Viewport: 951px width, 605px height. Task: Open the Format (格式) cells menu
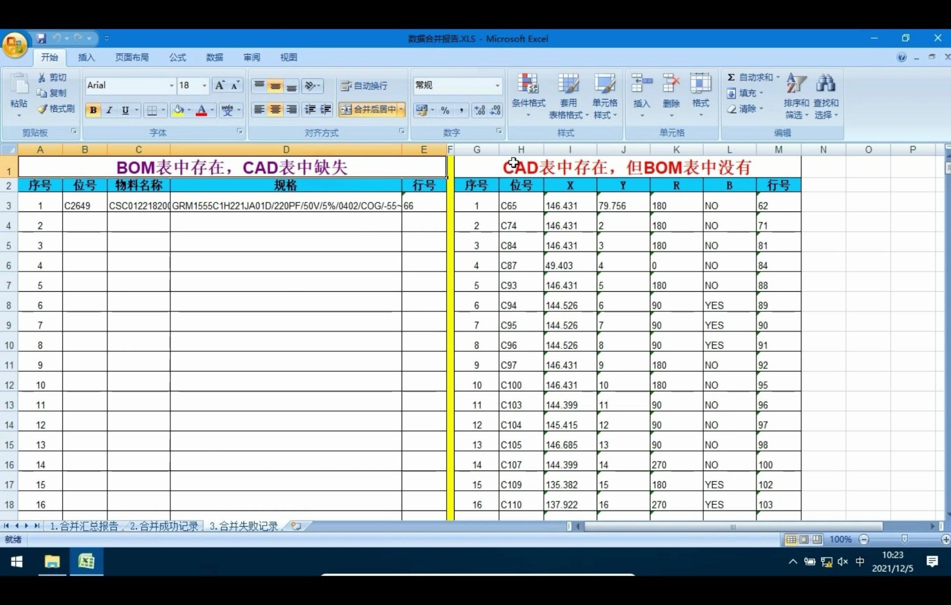[700, 95]
